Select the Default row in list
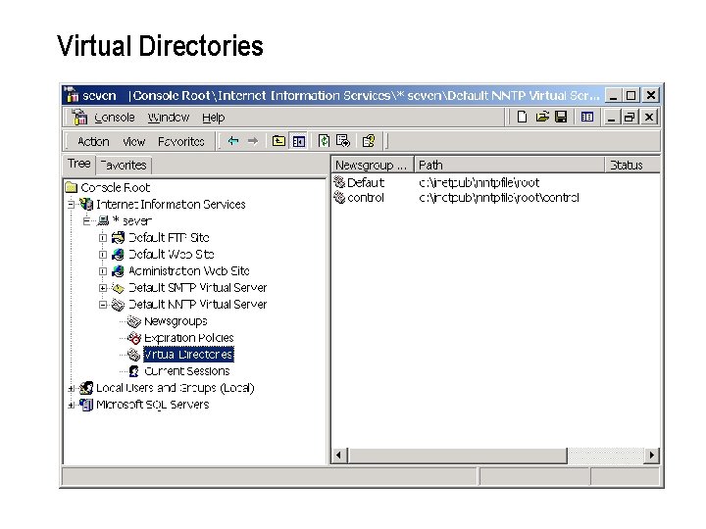This screenshot has height=529, width=706. tap(496, 182)
